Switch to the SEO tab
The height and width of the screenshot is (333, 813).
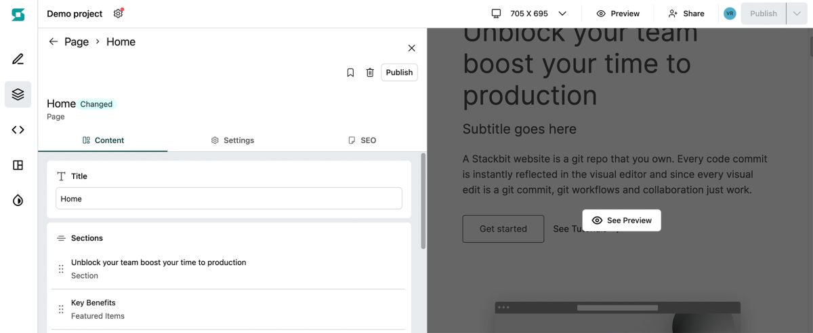coord(362,140)
